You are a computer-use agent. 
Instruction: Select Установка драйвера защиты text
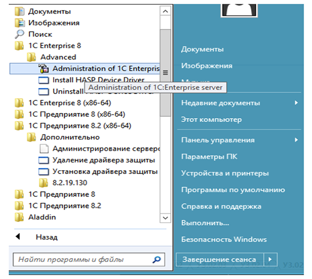click(x=105, y=172)
